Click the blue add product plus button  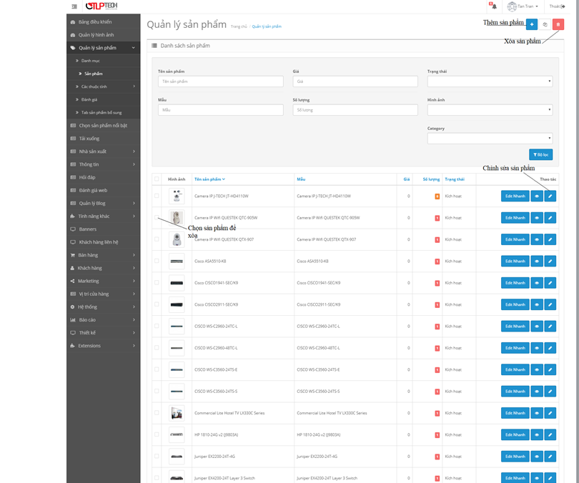(x=532, y=24)
